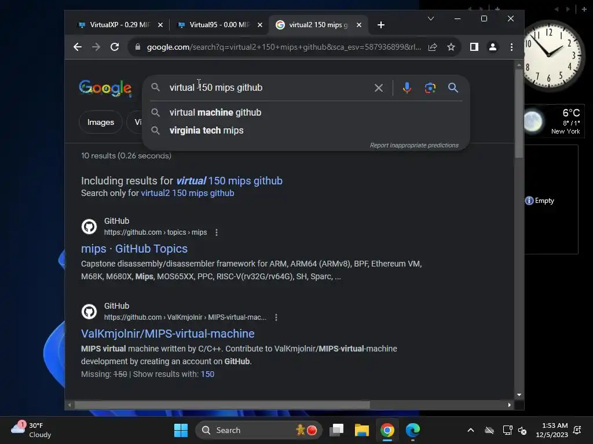Open options for mips GitHub Topics result

(x=217, y=232)
